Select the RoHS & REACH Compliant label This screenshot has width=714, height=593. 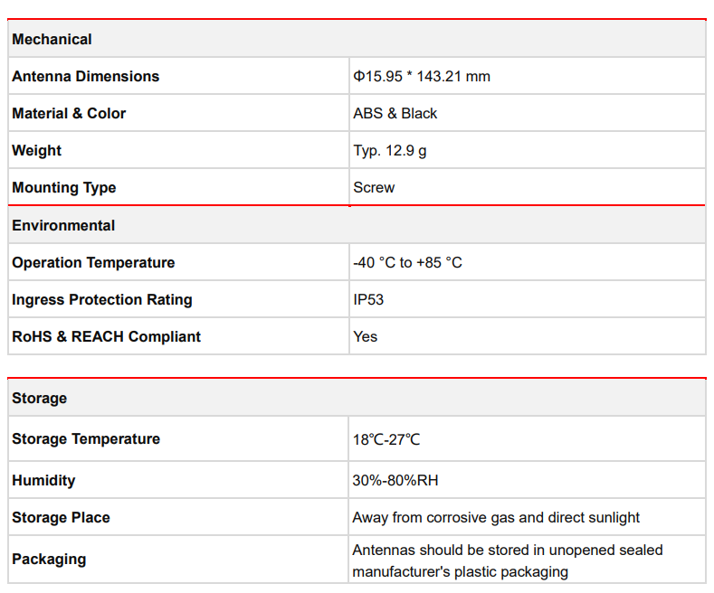[106, 337]
